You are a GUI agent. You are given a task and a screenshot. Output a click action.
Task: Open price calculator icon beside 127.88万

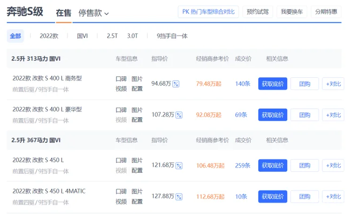click(x=179, y=197)
